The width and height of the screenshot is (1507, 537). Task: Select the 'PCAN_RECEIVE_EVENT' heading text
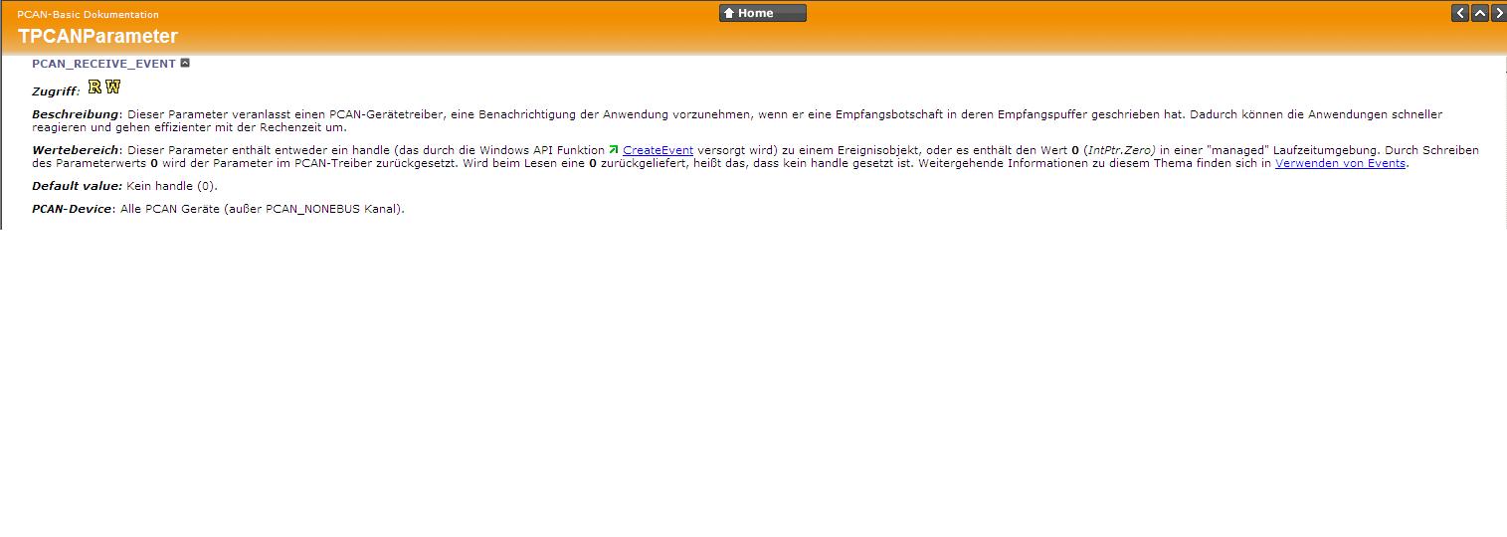point(103,64)
